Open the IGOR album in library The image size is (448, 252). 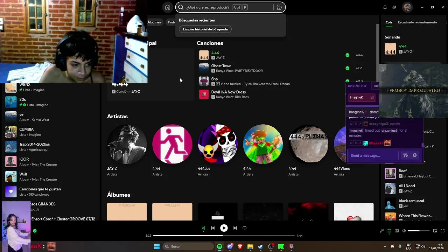tap(51, 162)
